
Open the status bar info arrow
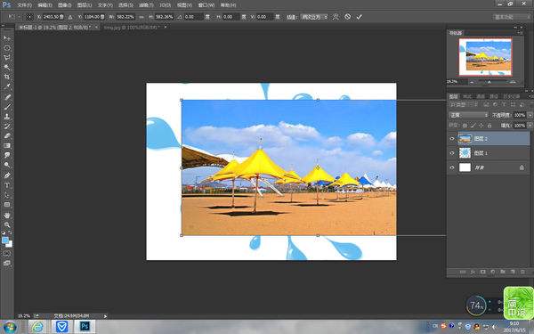(x=105, y=316)
